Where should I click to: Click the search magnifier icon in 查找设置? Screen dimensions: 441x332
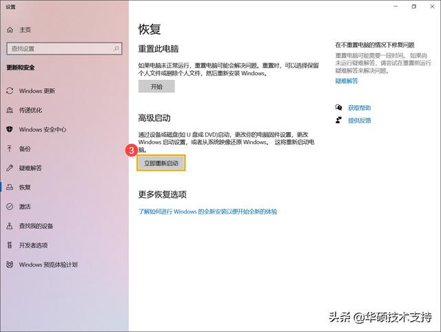(116, 49)
